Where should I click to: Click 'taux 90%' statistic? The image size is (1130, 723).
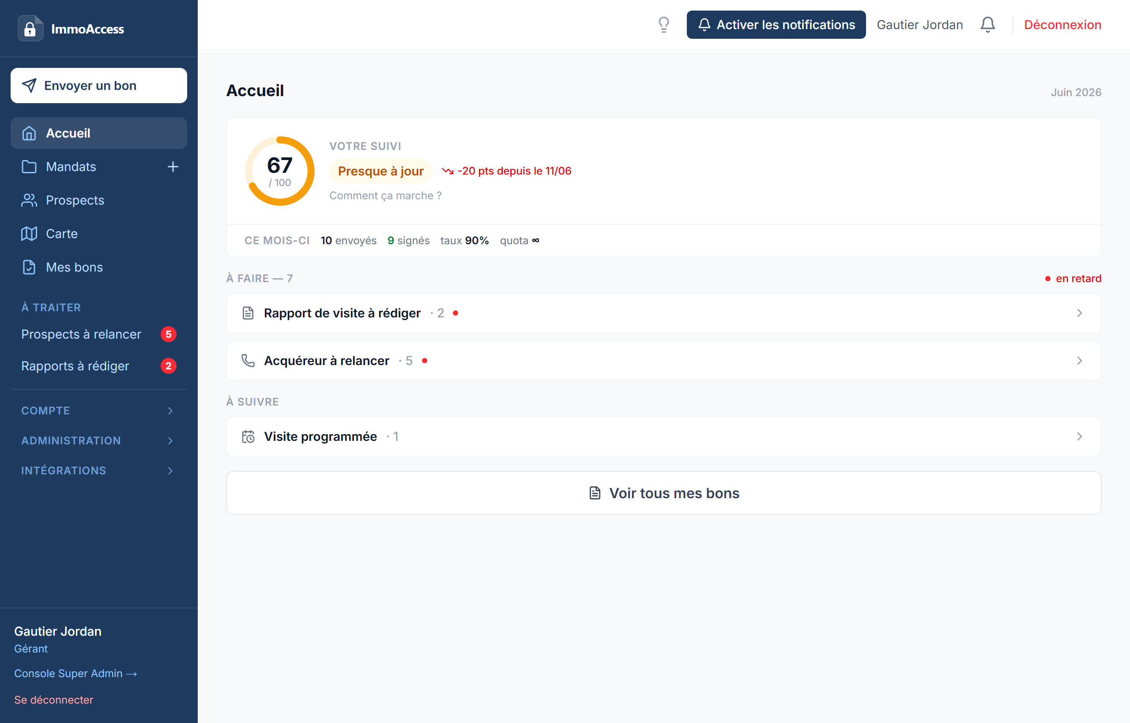pos(464,241)
